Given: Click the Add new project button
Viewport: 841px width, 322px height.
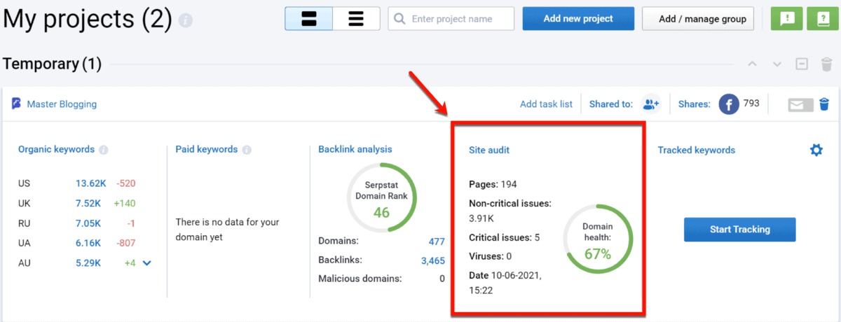Looking at the screenshot, I should (x=578, y=19).
